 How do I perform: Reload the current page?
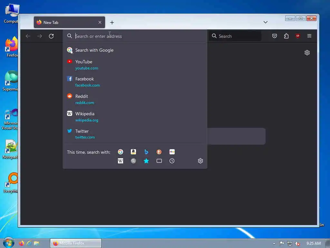pos(51,36)
